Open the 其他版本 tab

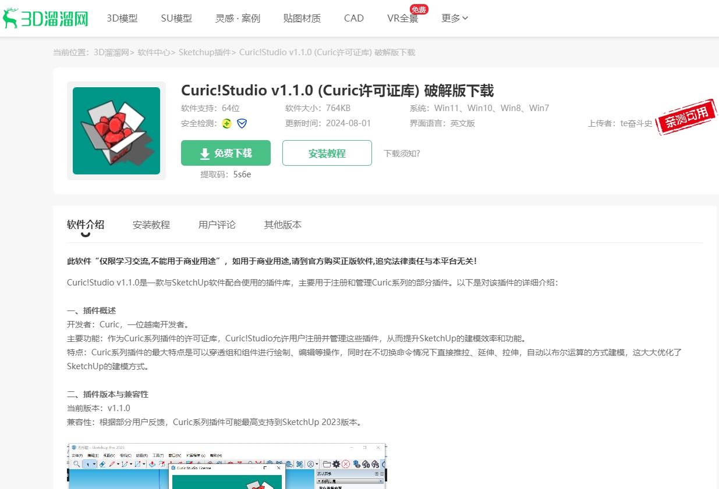coord(282,224)
